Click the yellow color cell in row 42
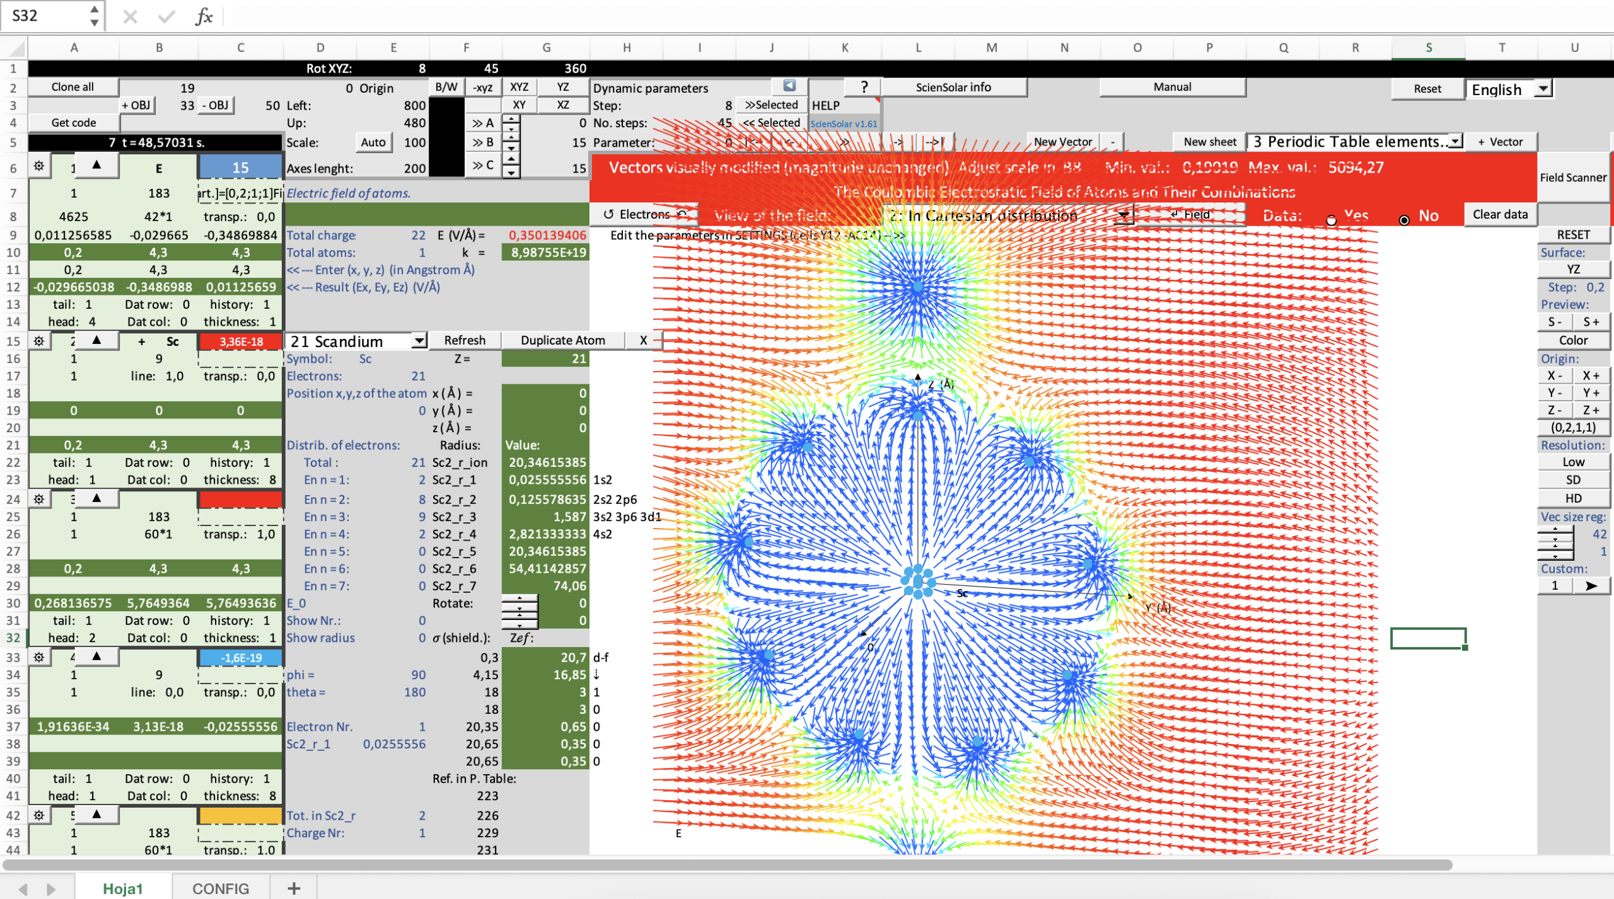 tap(240, 815)
